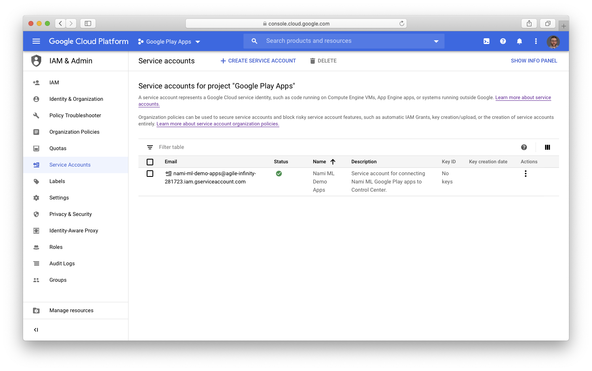Sort by Email column

[171, 162]
